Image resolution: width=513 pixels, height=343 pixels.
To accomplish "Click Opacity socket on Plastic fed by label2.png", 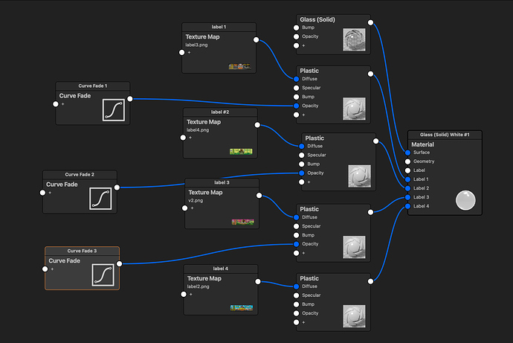I will point(297,313).
